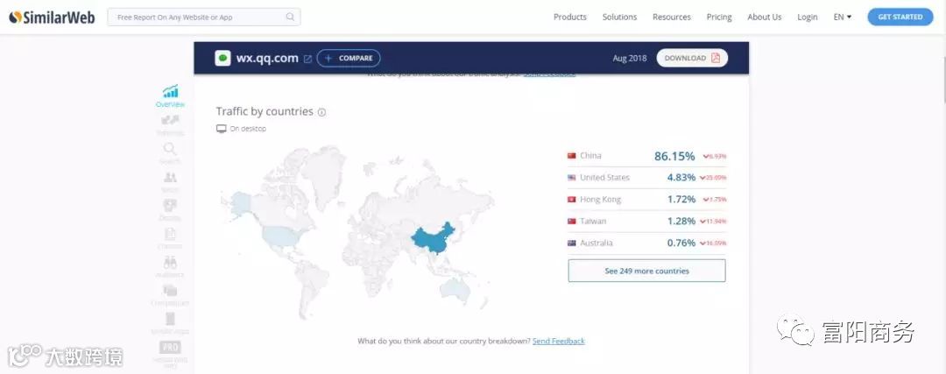Open the Resources menu
The width and height of the screenshot is (946, 374).
click(x=672, y=17)
